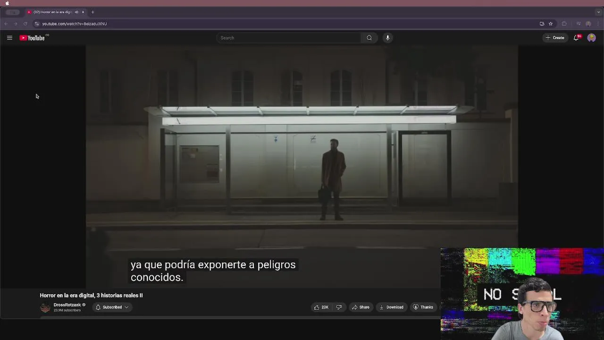The height and width of the screenshot is (340, 604).
Task: Reload the current page
Action: pyautogui.click(x=25, y=24)
